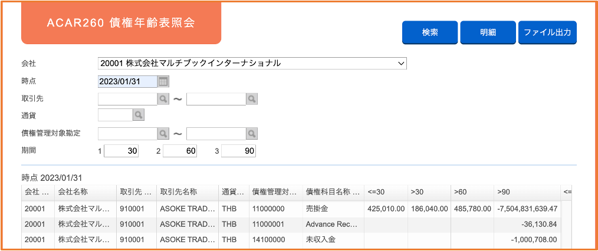Screen dimensions: 598x251
Task: Click the 期間 2 field showing 60
Action: tap(180, 151)
